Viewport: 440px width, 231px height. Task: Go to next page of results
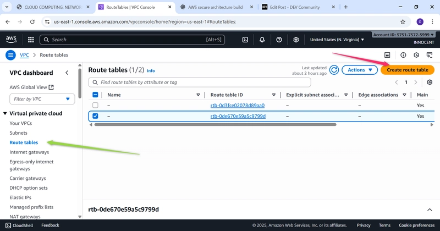[416, 82]
